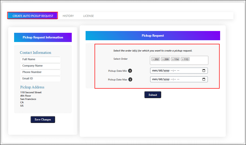Focus the Pickup Date Max date field
246x145 pixels.
click(174, 79)
